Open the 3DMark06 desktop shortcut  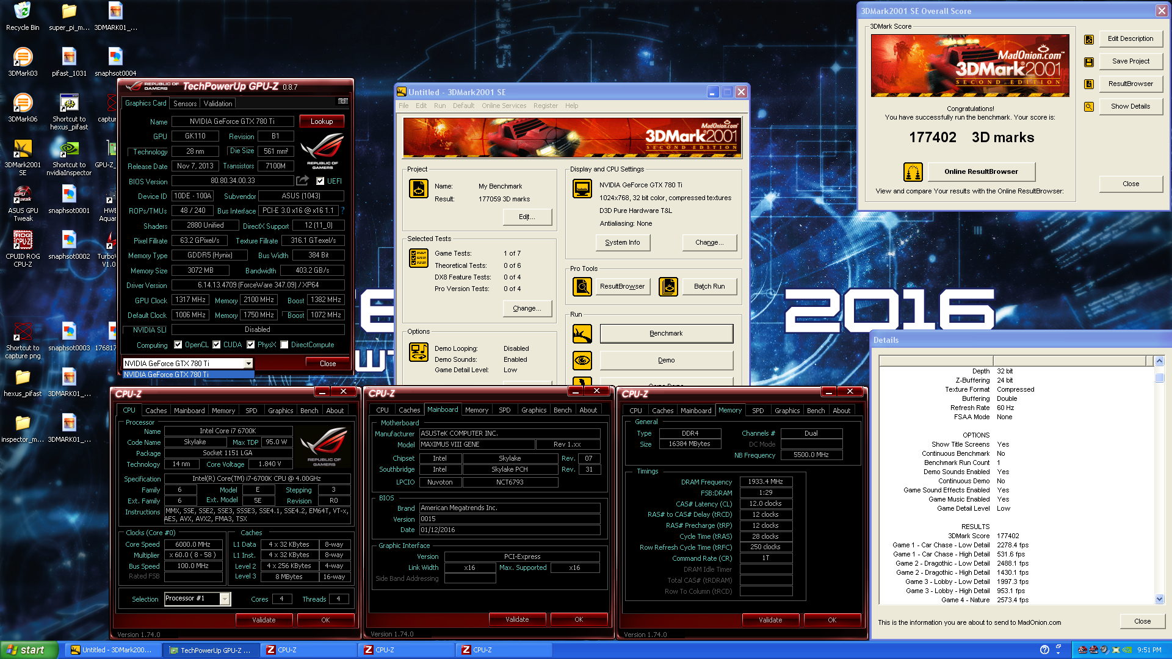[x=23, y=108]
